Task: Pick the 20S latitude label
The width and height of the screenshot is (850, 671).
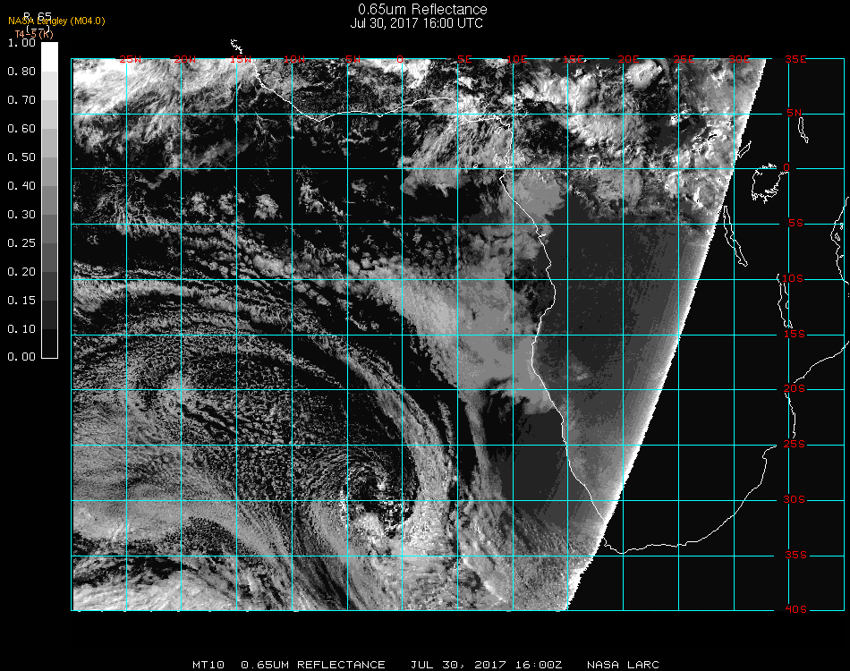Action: click(795, 389)
